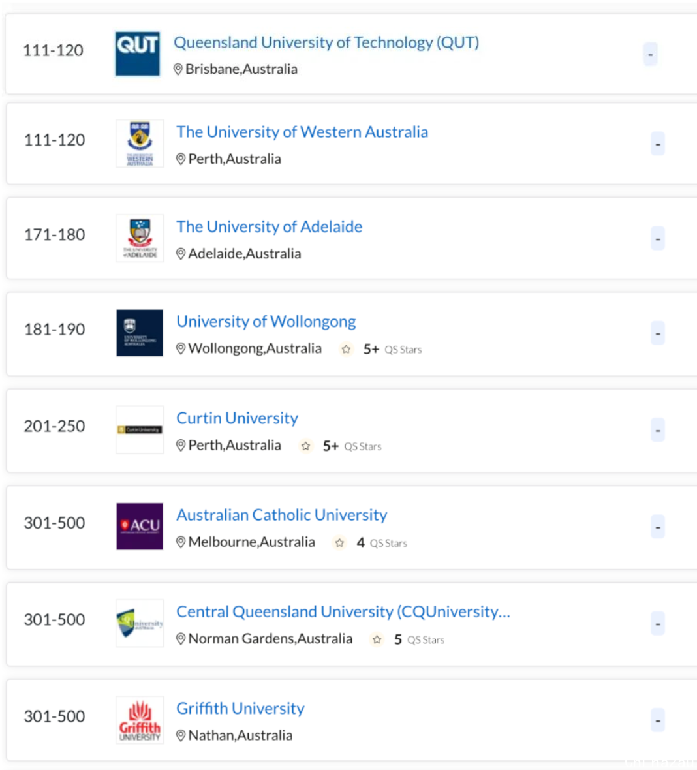Click the 5 QS Stars rating for CQUniversity
The image size is (697, 770).
point(419,639)
